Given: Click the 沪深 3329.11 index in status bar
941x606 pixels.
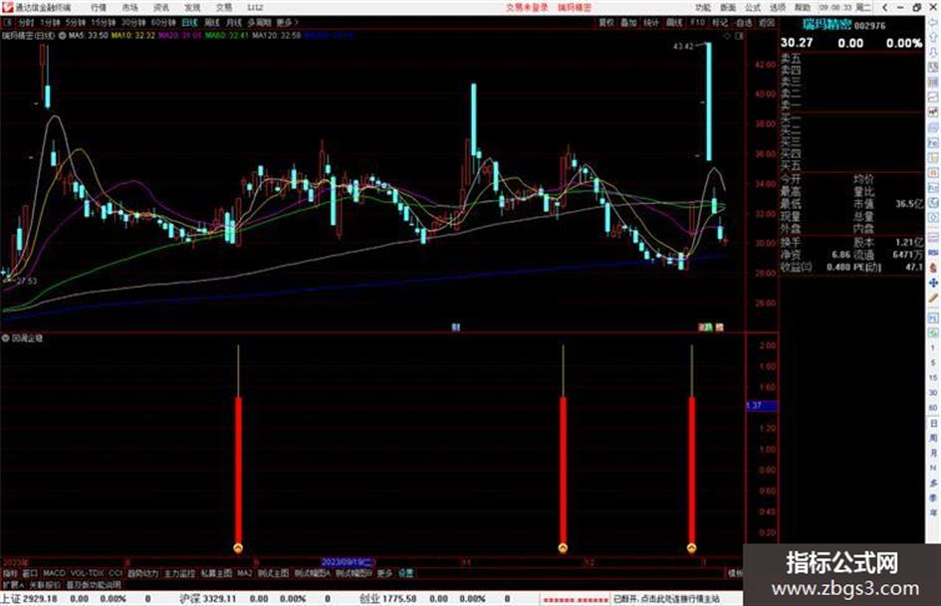Looking at the screenshot, I should coord(208,599).
